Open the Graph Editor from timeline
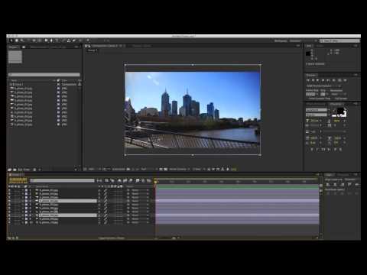This screenshot has height=275, width=367. coord(148,180)
